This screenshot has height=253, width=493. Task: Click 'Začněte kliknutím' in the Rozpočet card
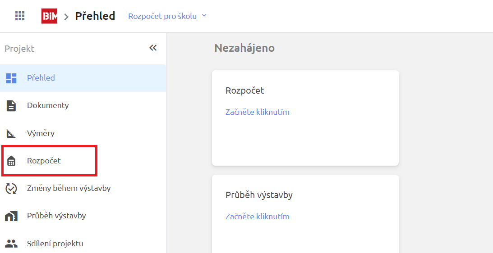click(257, 112)
